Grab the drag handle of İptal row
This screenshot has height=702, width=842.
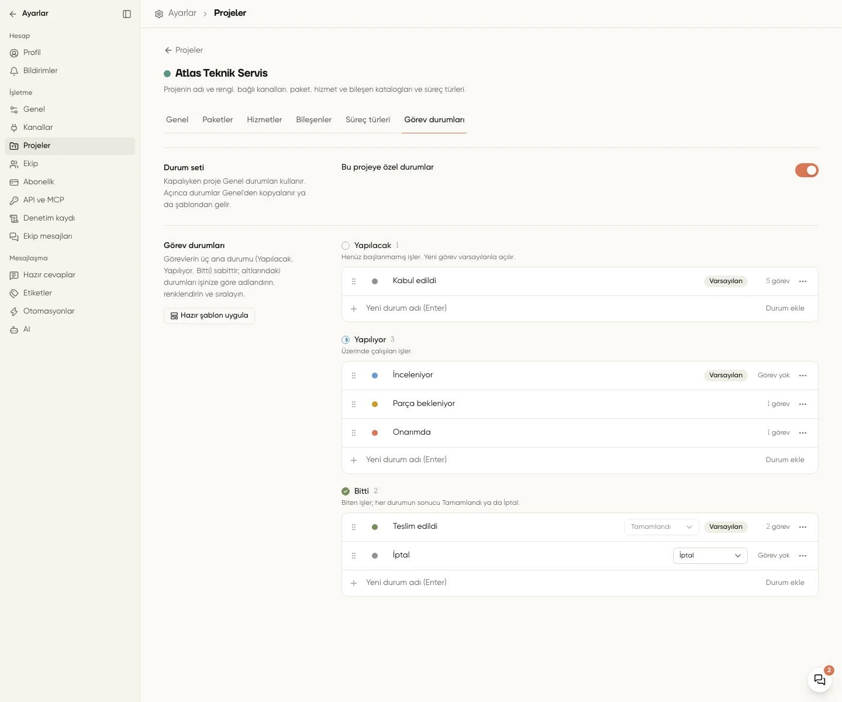pyautogui.click(x=354, y=556)
